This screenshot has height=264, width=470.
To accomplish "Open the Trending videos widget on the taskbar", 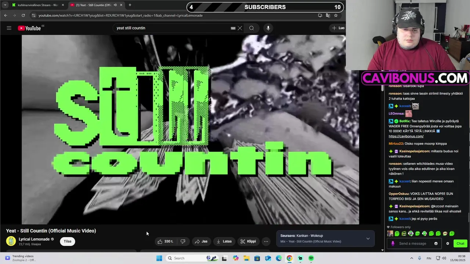I will click(x=20, y=258).
